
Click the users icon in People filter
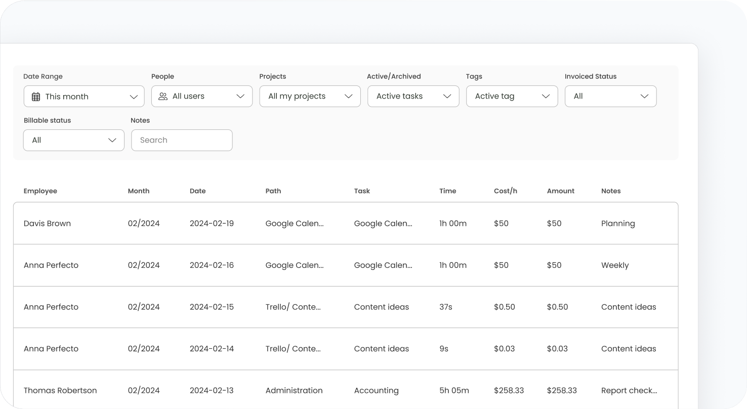coord(163,96)
